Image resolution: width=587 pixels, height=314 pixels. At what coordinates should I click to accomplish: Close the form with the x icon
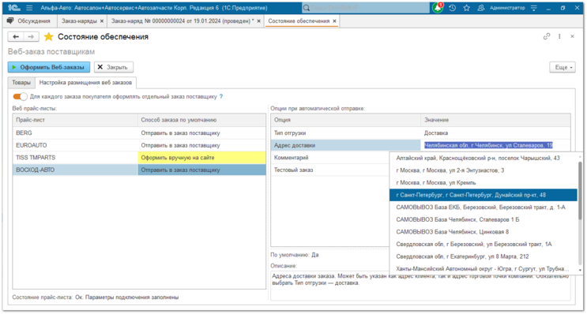pyautogui.click(x=572, y=36)
